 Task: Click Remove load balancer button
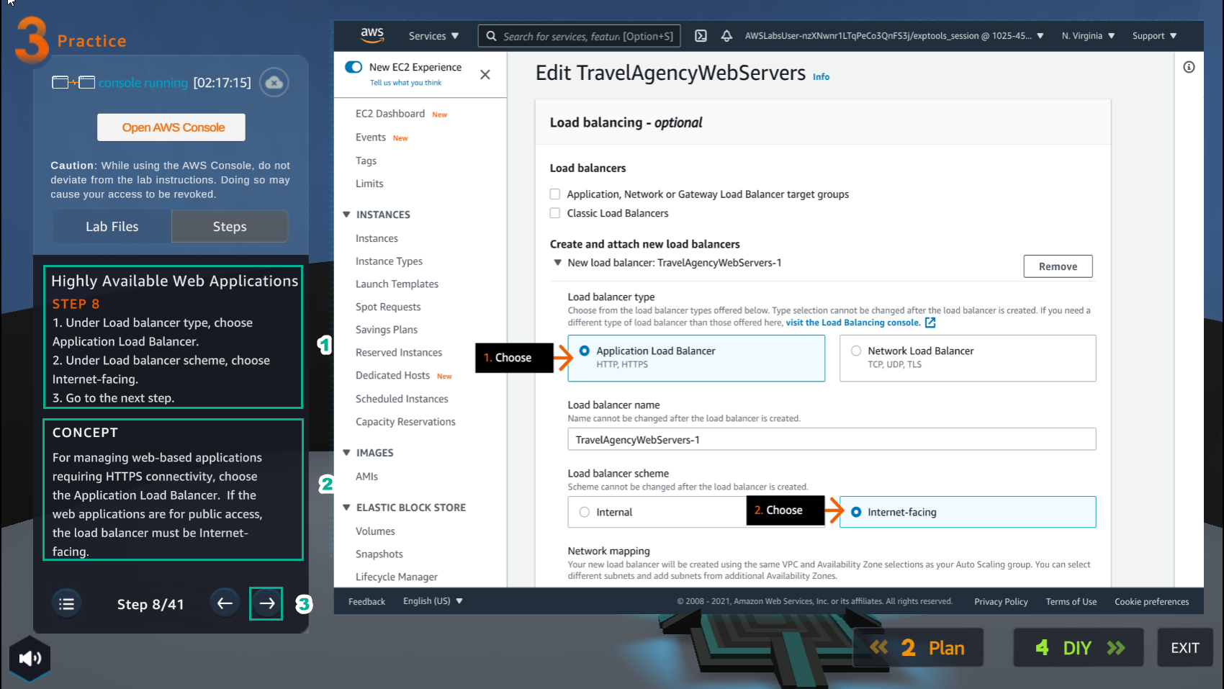click(1058, 266)
